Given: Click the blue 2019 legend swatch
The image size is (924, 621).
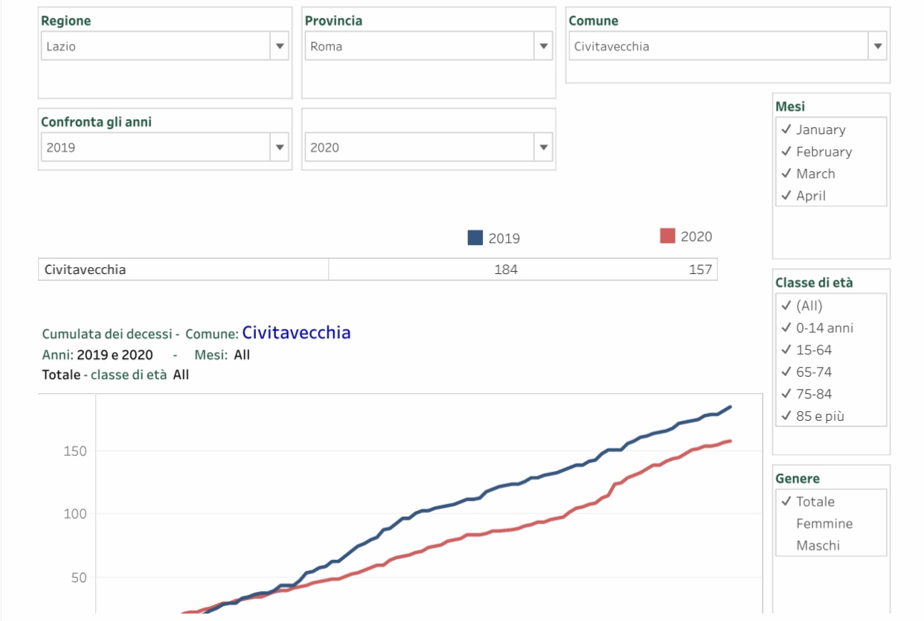Looking at the screenshot, I should [475, 238].
